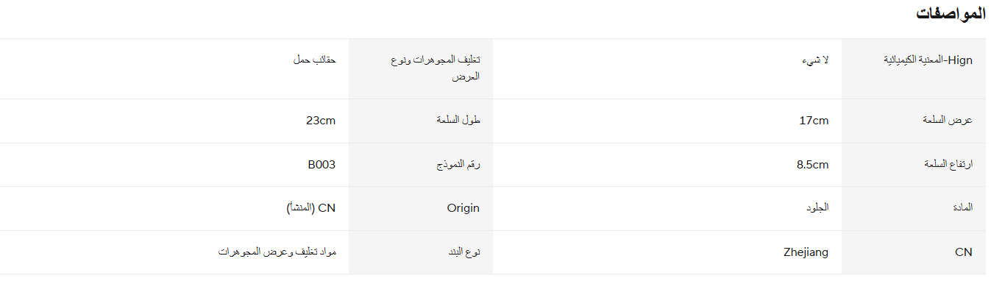Screen dimensions: 991x281
Task: Click the B003 model number value
Action: 322,165
